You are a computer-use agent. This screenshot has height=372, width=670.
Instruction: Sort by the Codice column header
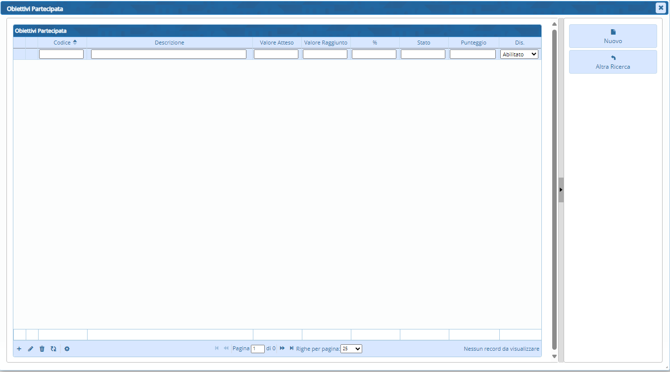(62, 43)
